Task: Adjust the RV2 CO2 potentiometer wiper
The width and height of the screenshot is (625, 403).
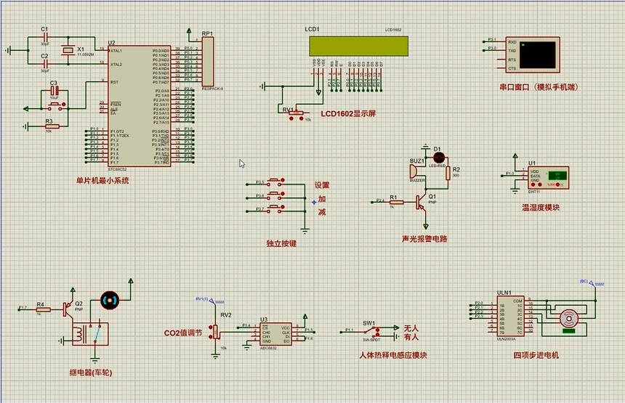Action: point(216,331)
